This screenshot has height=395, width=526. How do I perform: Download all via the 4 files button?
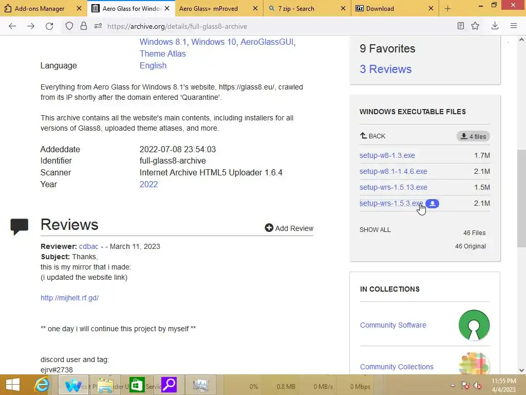point(473,136)
